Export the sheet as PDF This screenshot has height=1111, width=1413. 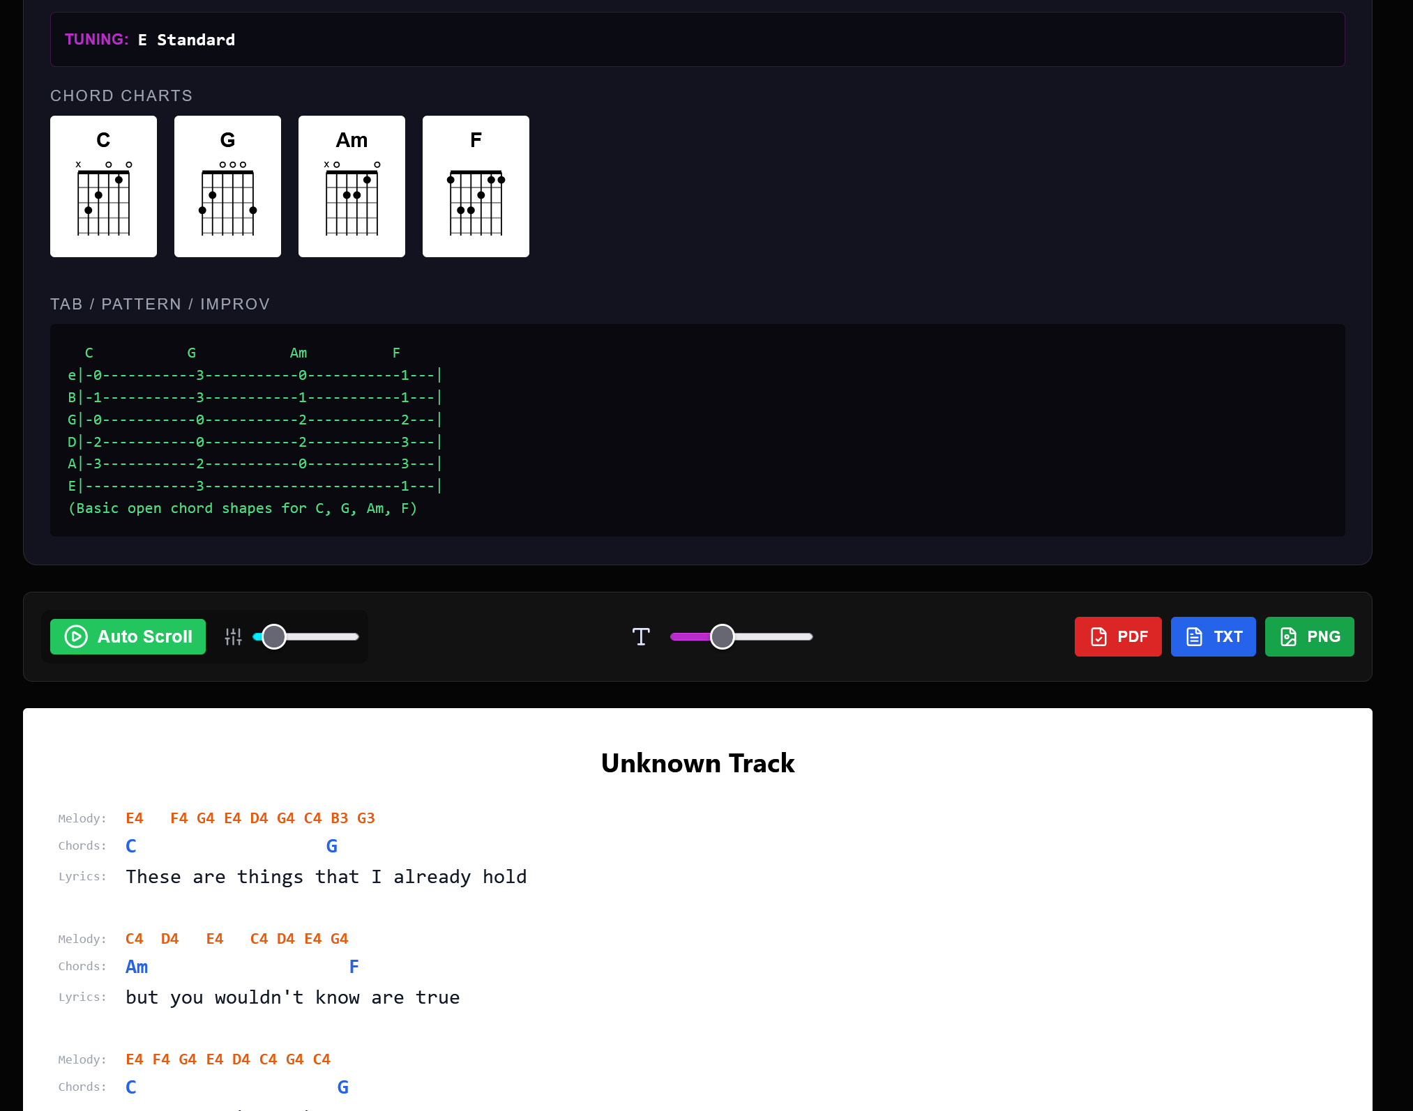coord(1117,636)
